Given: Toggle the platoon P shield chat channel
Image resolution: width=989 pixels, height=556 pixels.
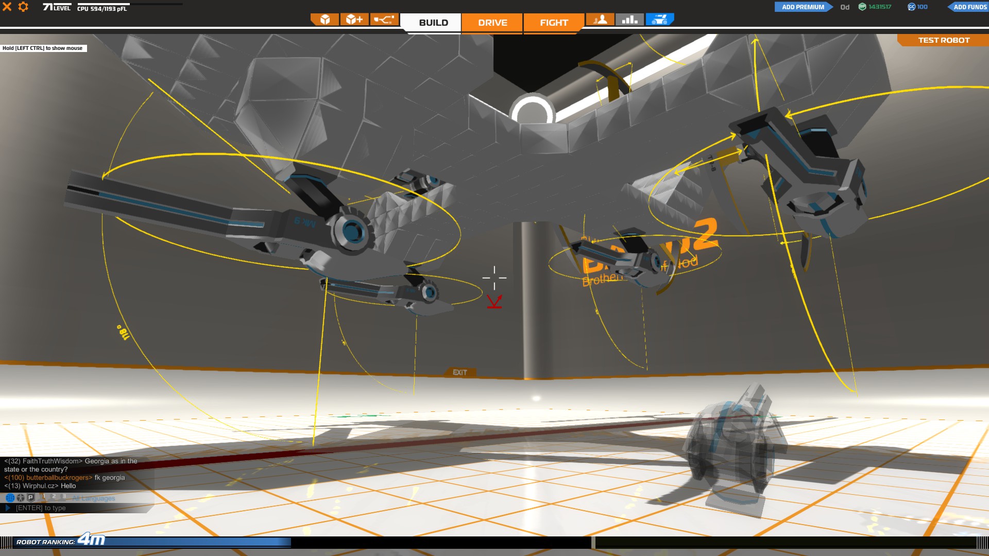Looking at the screenshot, I should coord(31,498).
